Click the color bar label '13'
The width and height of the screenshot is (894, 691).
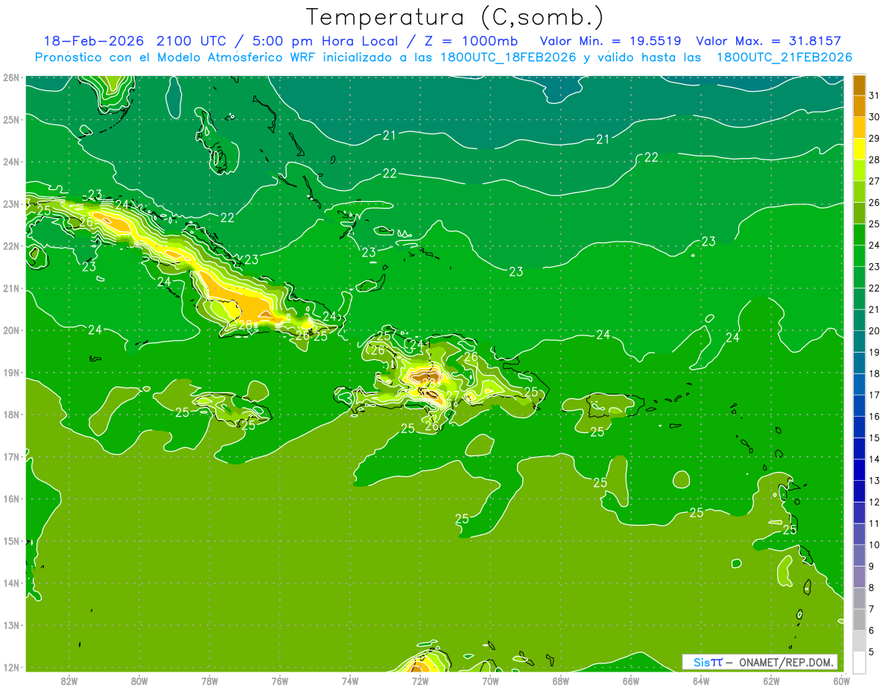click(x=874, y=481)
